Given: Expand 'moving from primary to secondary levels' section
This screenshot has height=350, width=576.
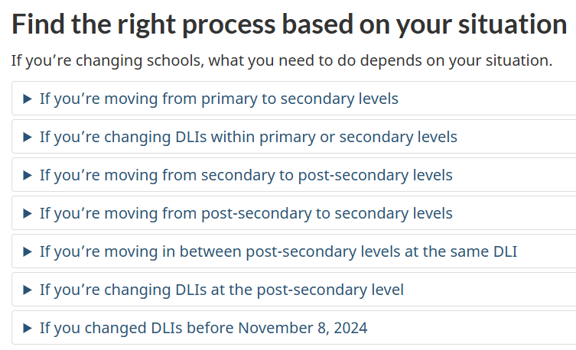Looking at the screenshot, I should [x=219, y=99].
